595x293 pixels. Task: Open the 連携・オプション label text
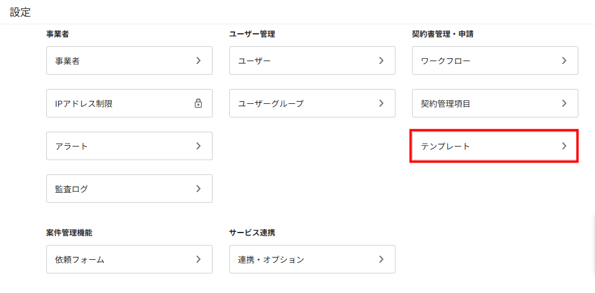[271, 259]
